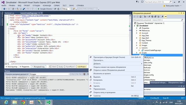The height and width of the screenshot is (105, 186).
Task: Collapse the Lessons folder node
Action: 137,48
